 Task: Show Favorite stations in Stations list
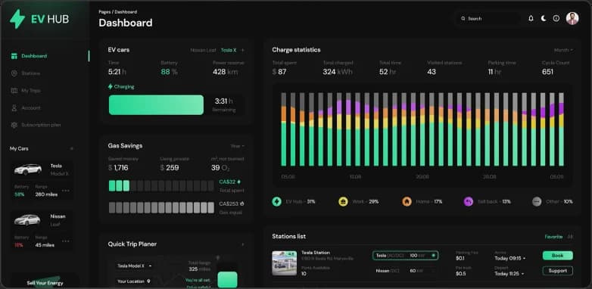pos(553,237)
